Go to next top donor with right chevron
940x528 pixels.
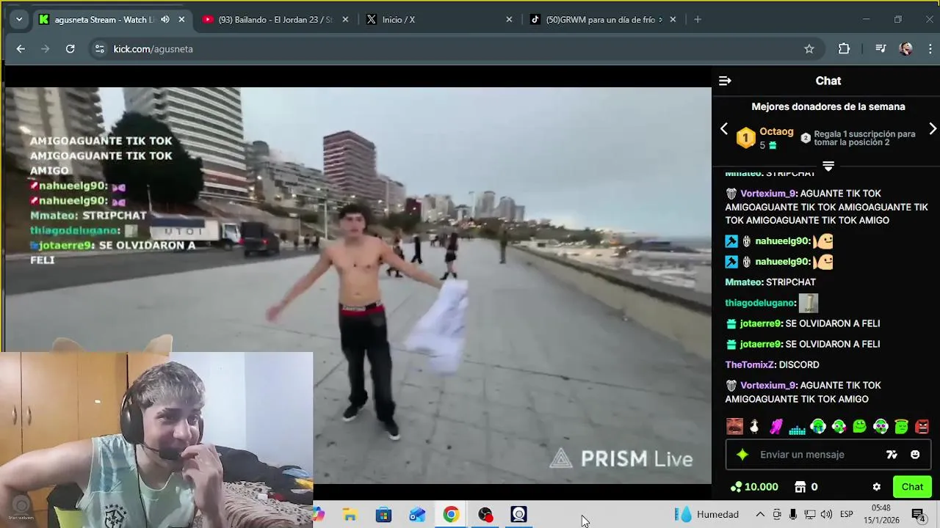[933, 129]
